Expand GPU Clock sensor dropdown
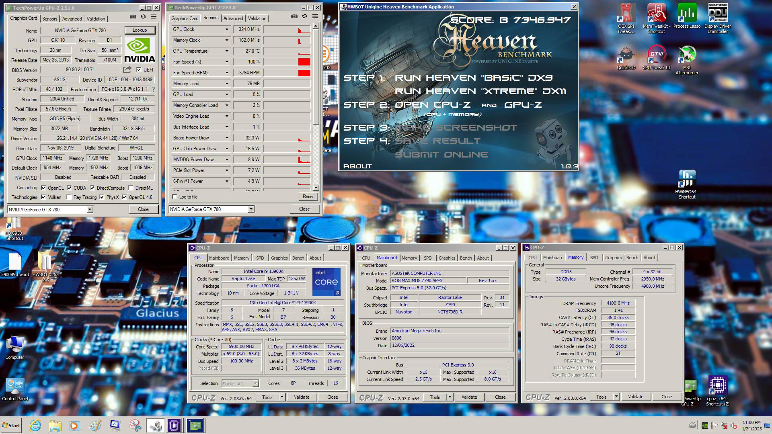 point(227,29)
